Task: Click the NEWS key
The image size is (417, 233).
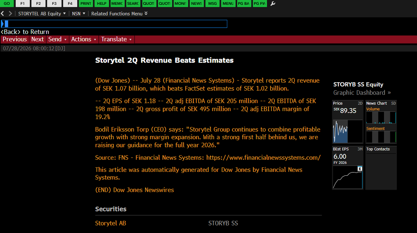Action: 196,3
